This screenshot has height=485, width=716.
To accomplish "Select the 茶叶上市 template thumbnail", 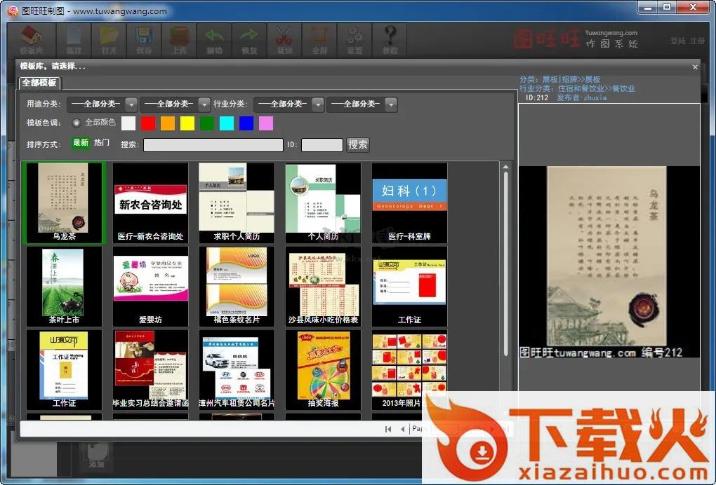I will click(x=64, y=286).
